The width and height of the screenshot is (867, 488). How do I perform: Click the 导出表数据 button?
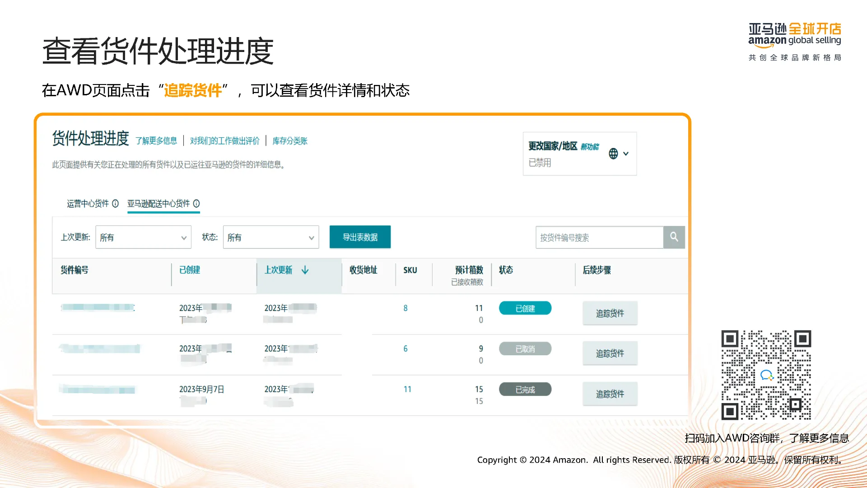360,237
